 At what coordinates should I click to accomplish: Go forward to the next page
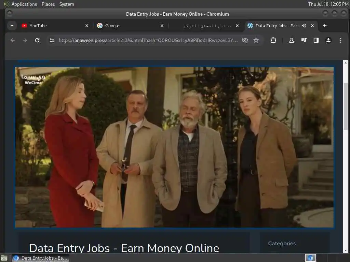25,40
